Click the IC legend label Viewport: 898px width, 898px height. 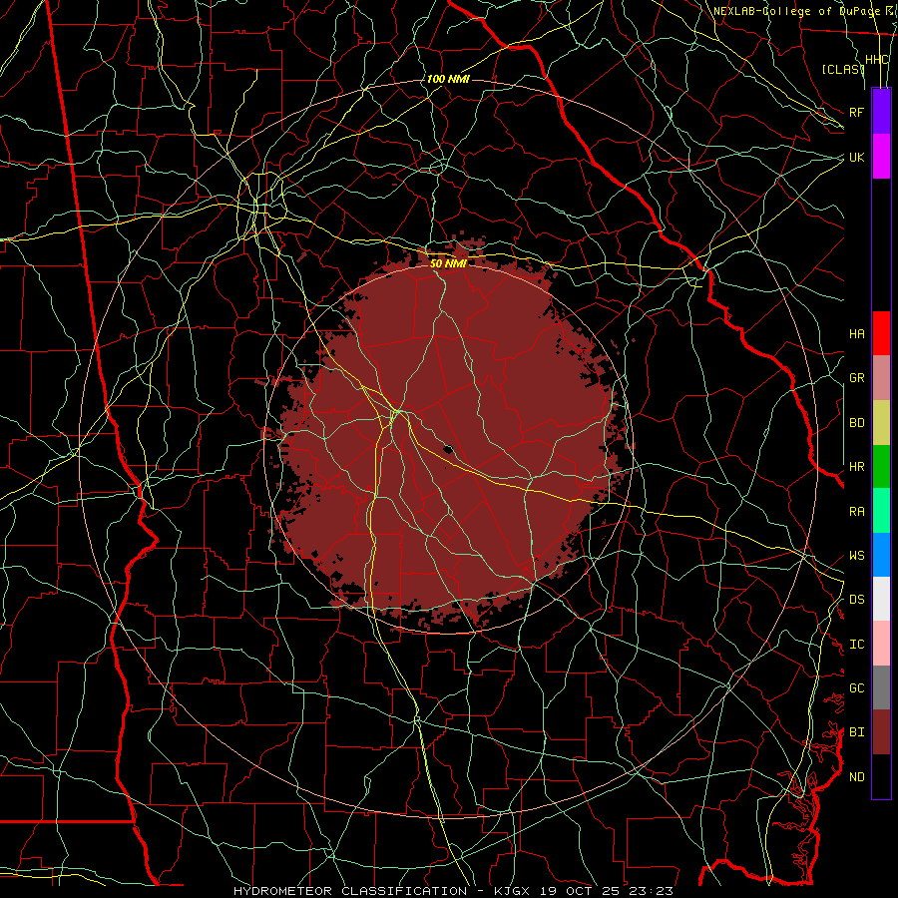pyautogui.click(x=857, y=645)
